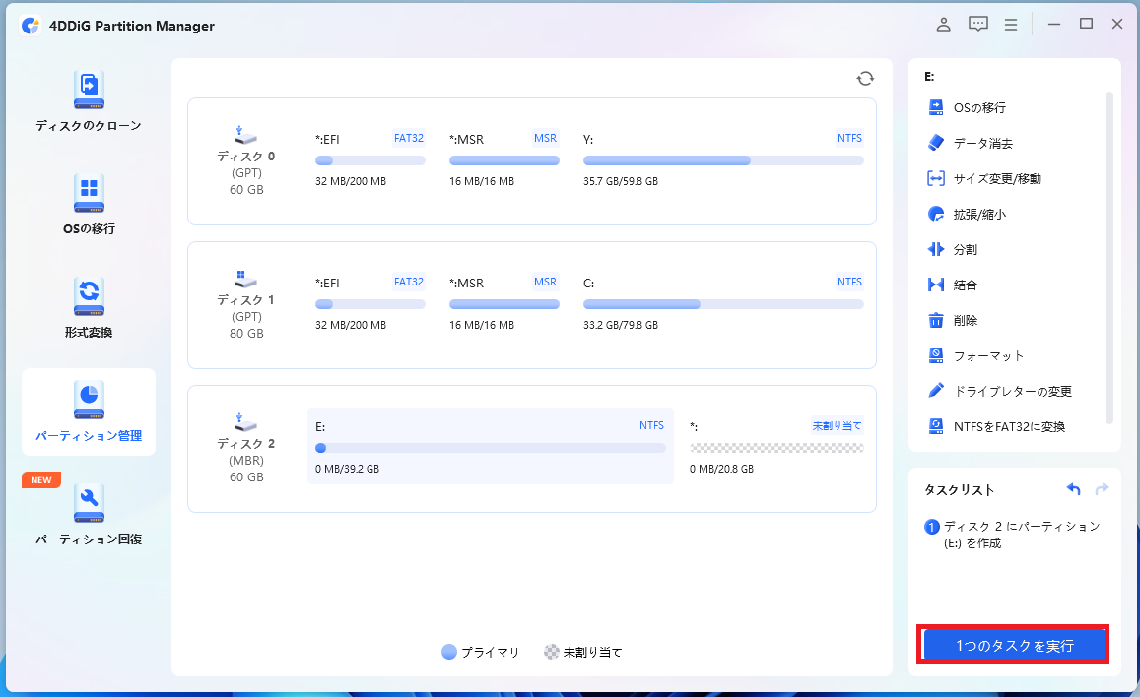Select the Y: partition on ディスク 0
The image size is (1140, 697).
pyautogui.click(x=722, y=159)
